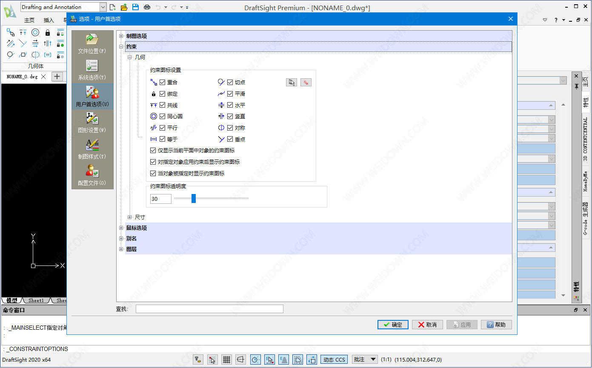Click the Smooth constraint tool in the ribbon

pyautogui.click(x=23, y=54)
